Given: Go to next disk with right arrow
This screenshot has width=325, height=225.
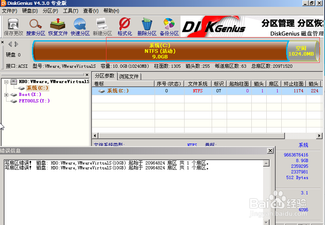Looking at the screenshot, I should [16, 44].
